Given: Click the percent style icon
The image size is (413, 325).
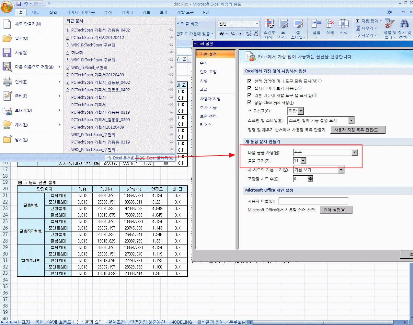Looking at the screenshot, I should click(233, 34).
